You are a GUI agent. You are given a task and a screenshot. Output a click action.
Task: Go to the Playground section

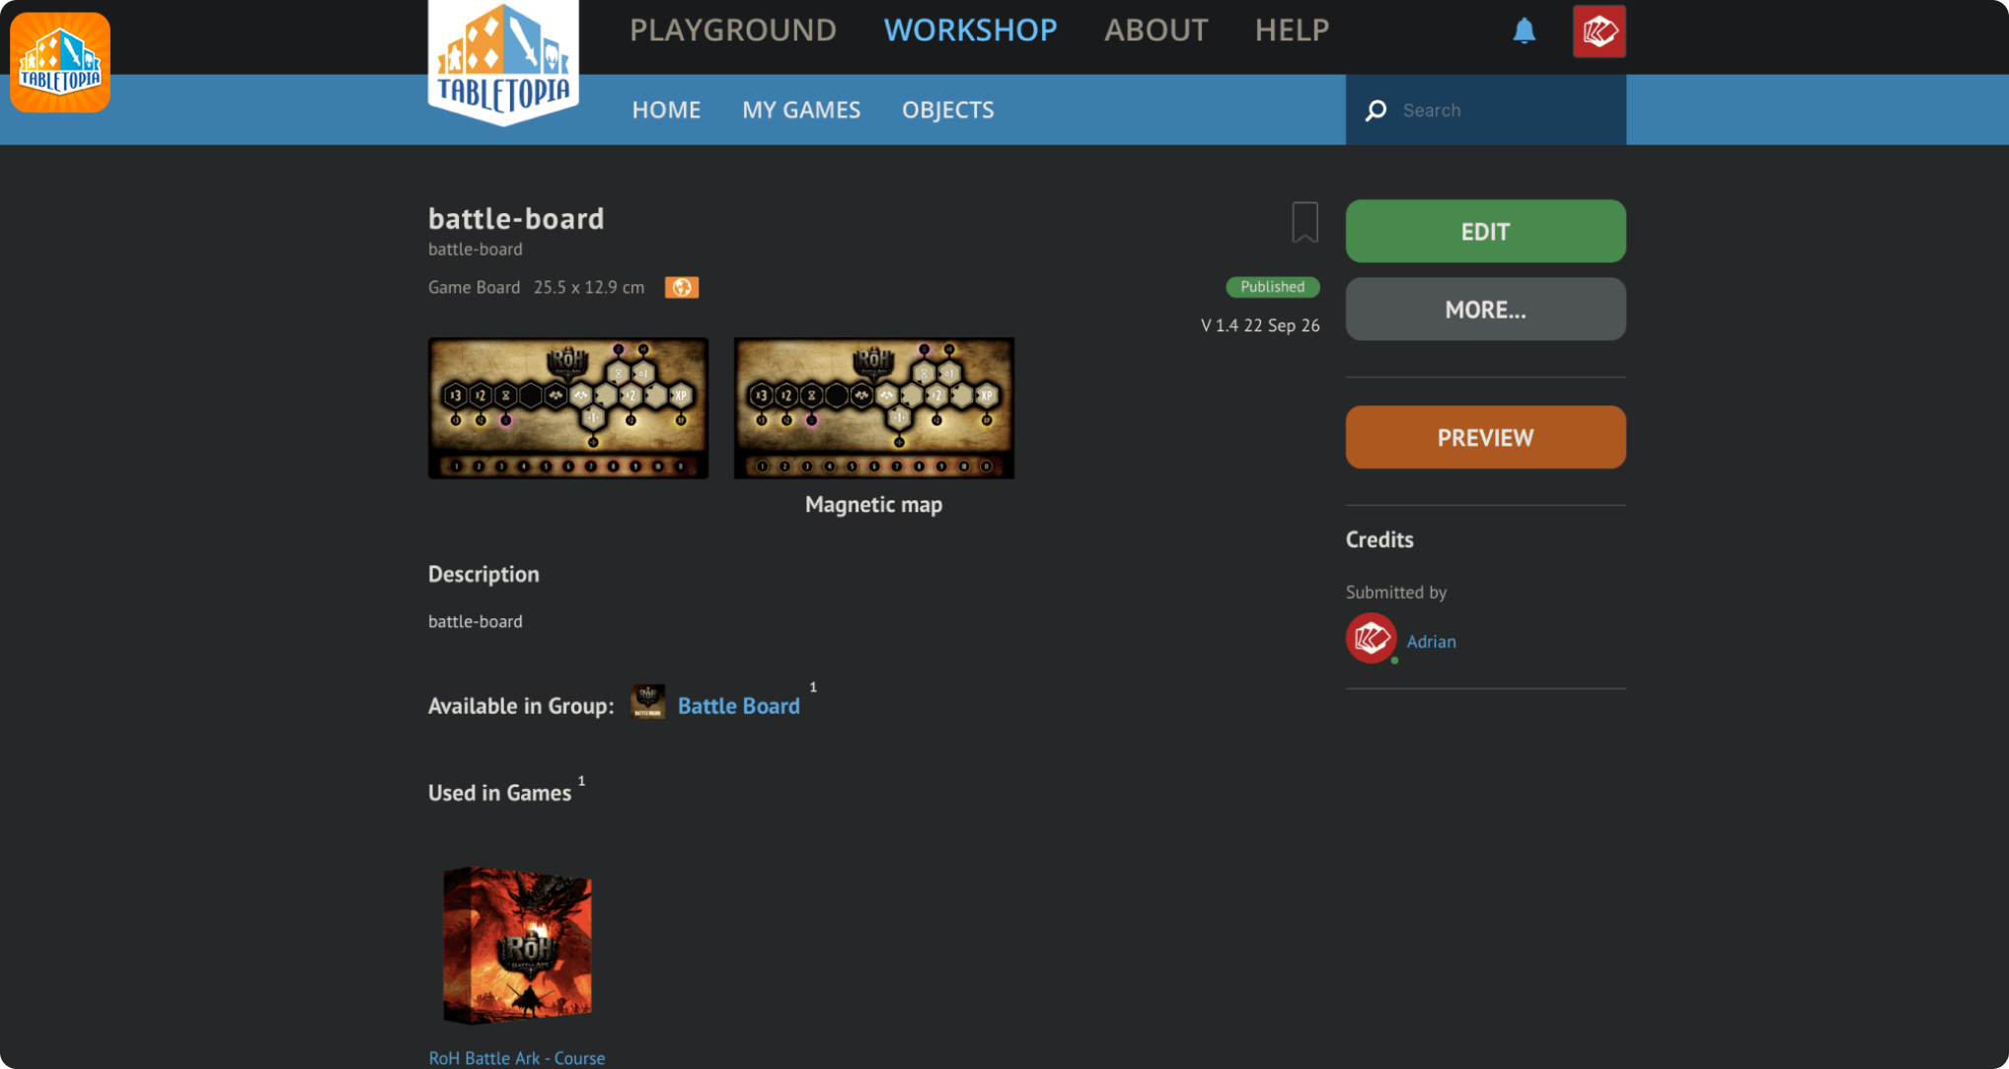pyautogui.click(x=733, y=31)
